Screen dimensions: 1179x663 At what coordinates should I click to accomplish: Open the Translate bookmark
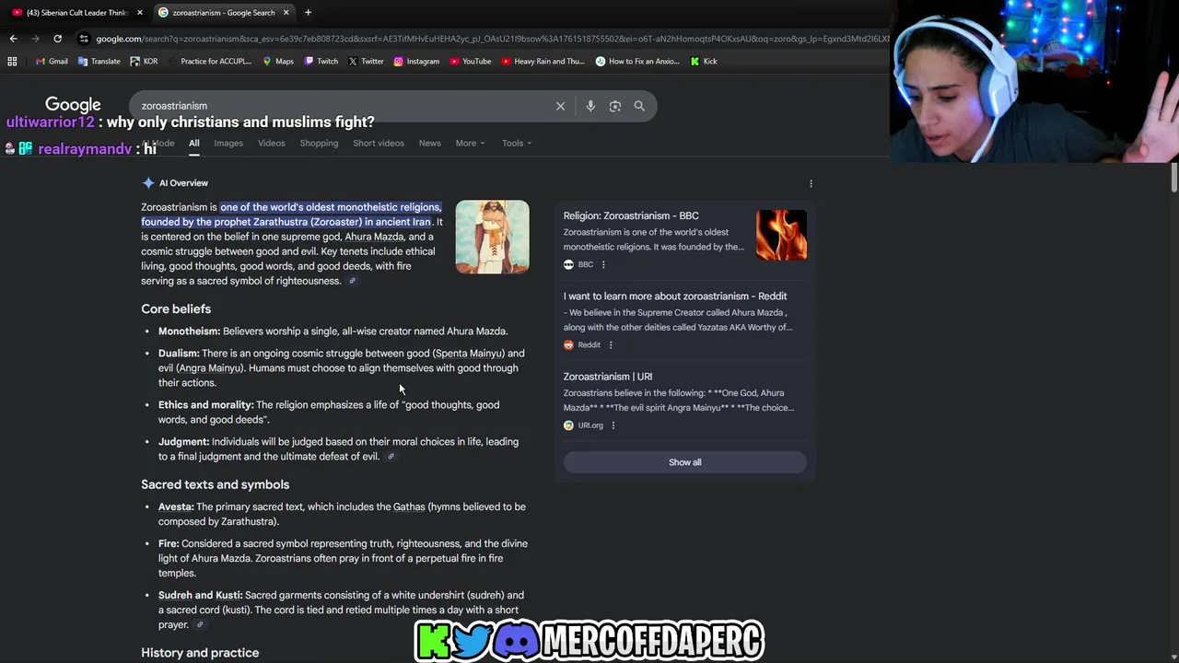tap(99, 62)
